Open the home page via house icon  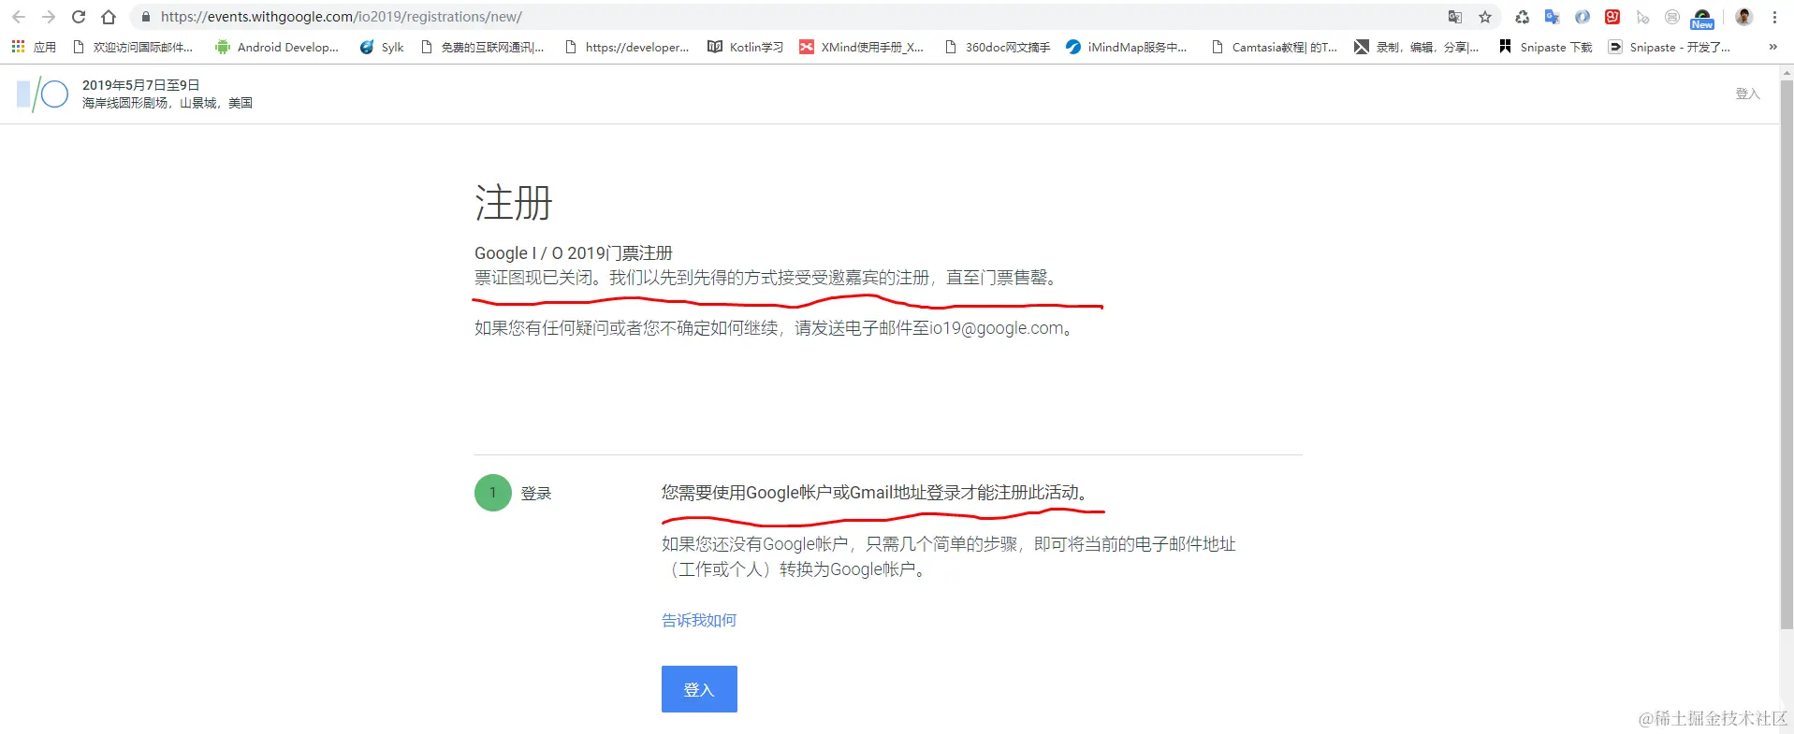click(109, 17)
